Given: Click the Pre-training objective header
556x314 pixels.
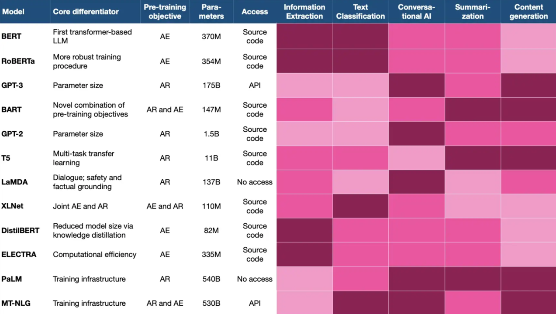Looking at the screenshot, I should (x=165, y=12).
